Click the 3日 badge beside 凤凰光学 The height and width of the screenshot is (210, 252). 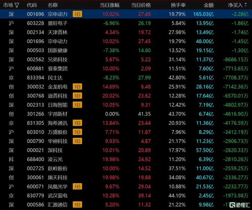[77, 187]
